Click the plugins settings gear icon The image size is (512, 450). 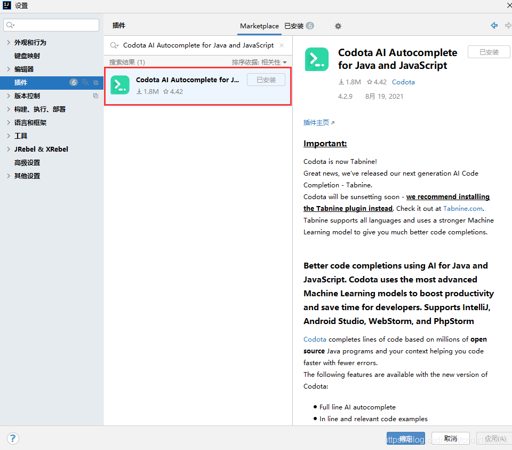tap(338, 26)
